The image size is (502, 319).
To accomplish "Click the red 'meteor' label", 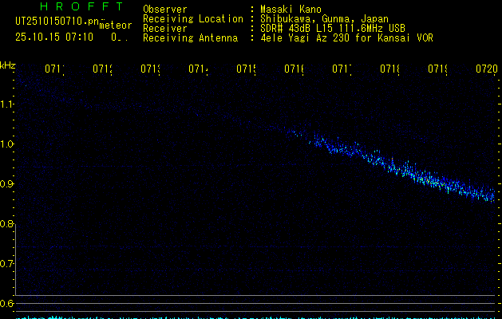I will point(115,26).
